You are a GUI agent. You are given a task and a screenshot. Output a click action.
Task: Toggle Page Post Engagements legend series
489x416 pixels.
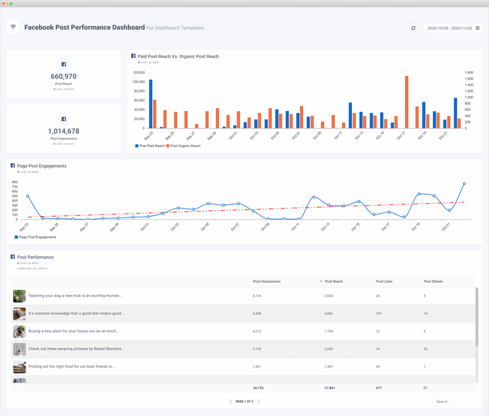(34, 237)
